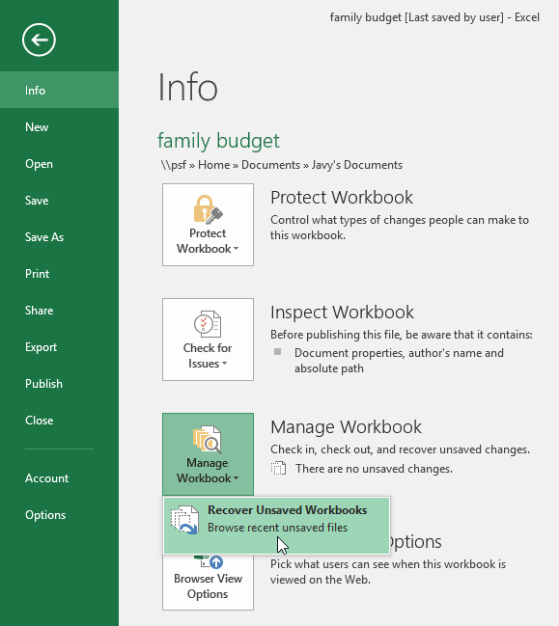Screen dimensions: 559x626
Task: Open the Publish tab
Action: coord(59,384)
